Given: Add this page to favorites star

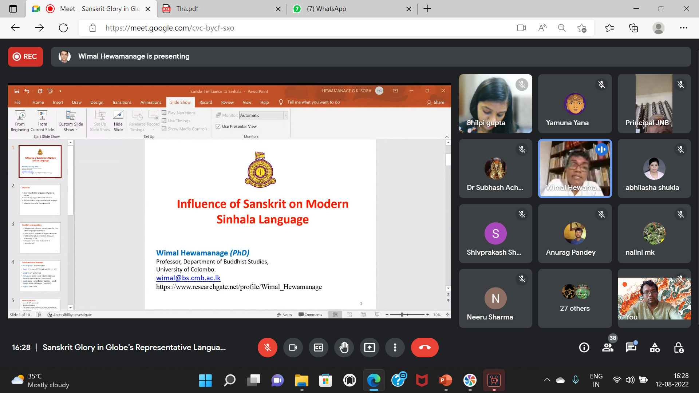Looking at the screenshot, I should coord(581,28).
